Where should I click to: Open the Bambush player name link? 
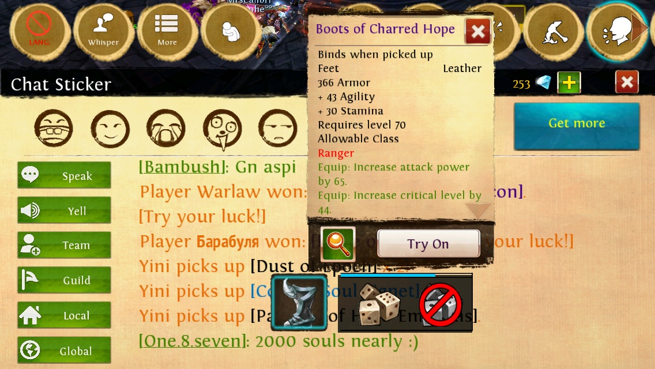click(182, 167)
